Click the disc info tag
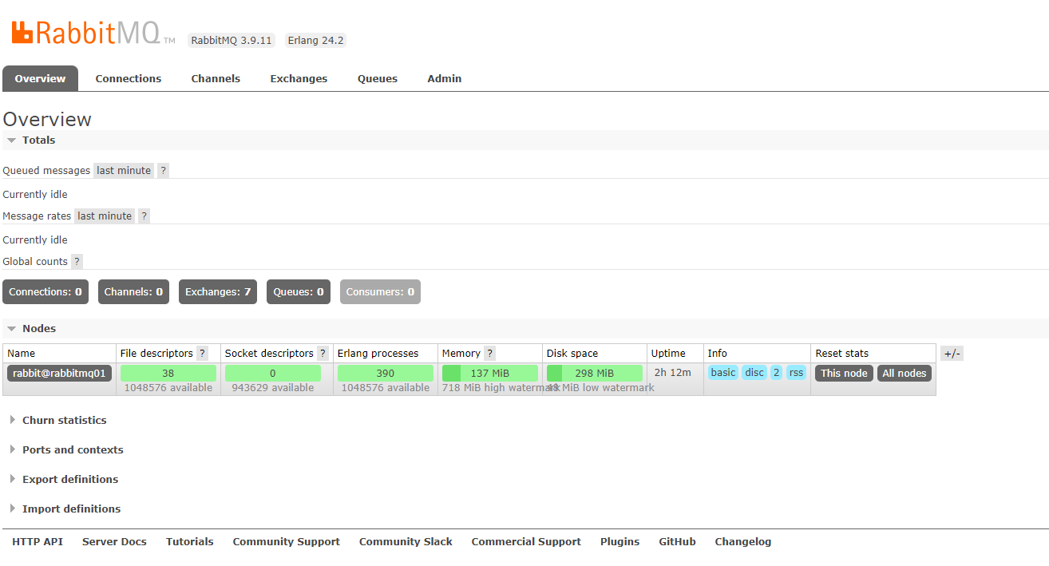This screenshot has height=566, width=1049. [x=754, y=373]
